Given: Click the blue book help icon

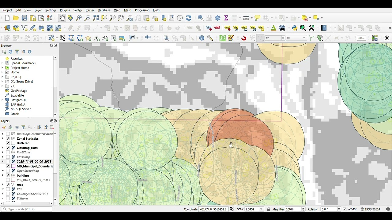Looking at the screenshot, I should pyautogui.click(x=324, y=28).
